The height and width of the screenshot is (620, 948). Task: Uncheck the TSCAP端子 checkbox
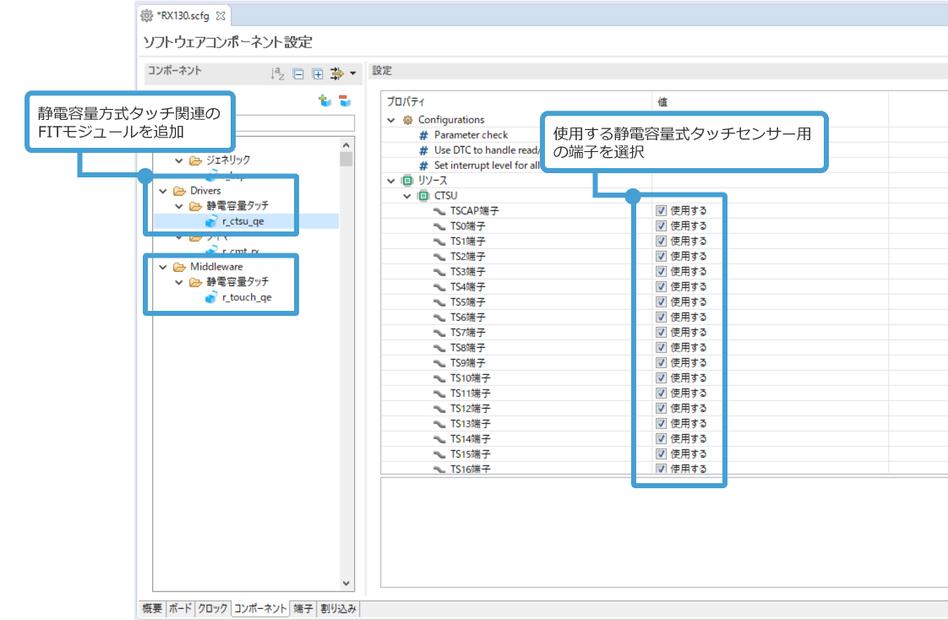pyautogui.click(x=662, y=210)
